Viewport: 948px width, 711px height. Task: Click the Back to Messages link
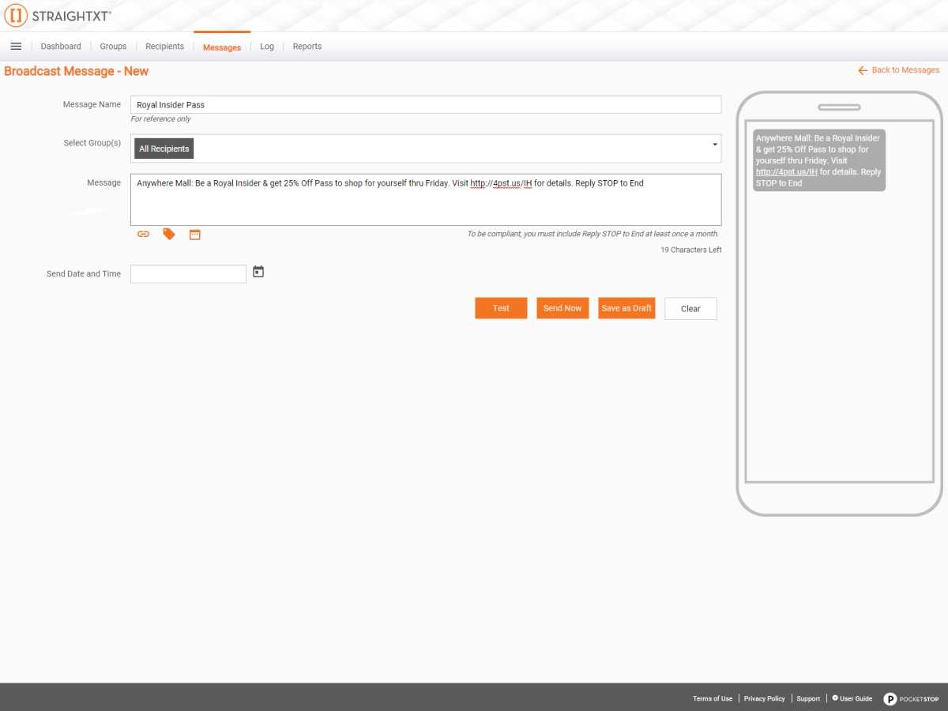coord(899,70)
